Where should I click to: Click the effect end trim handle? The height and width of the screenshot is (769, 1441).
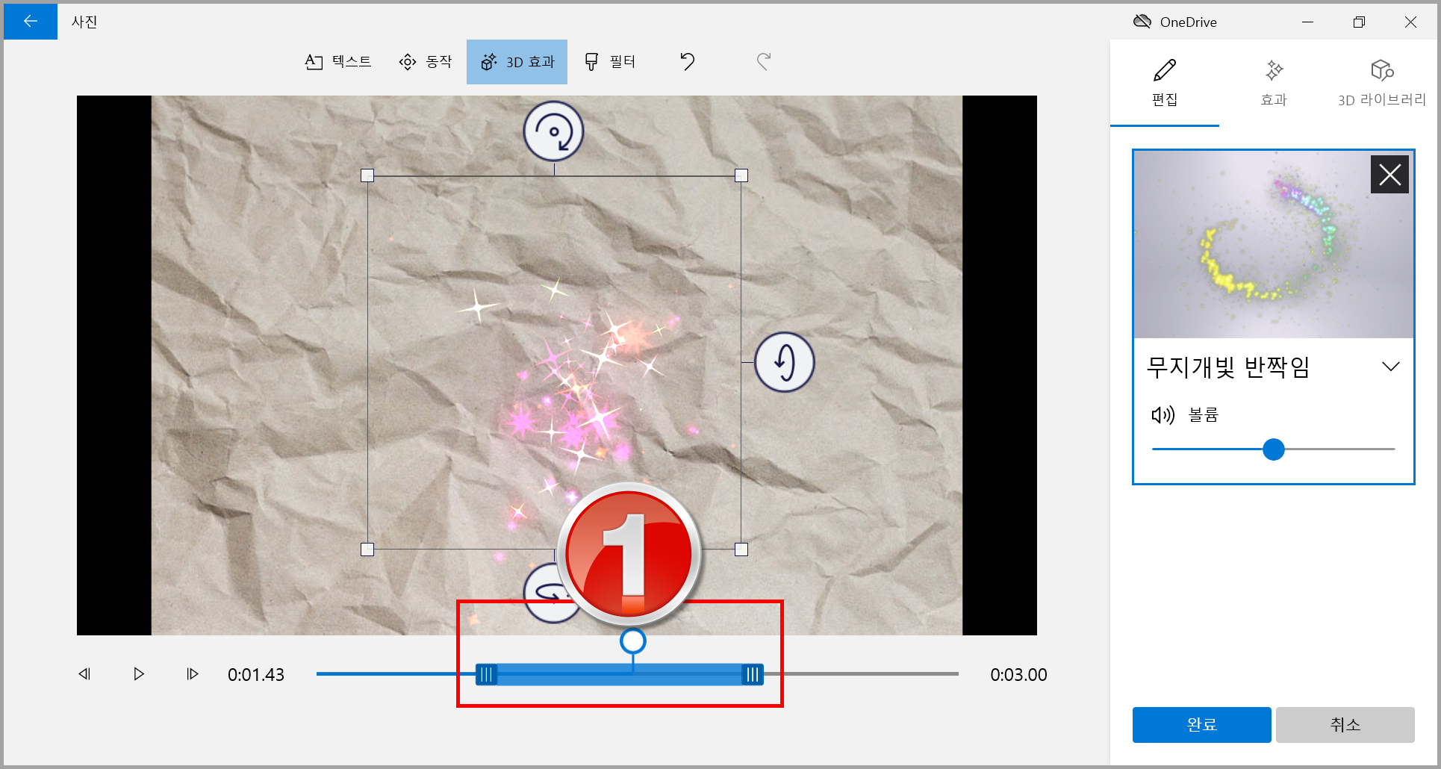click(752, 674)
